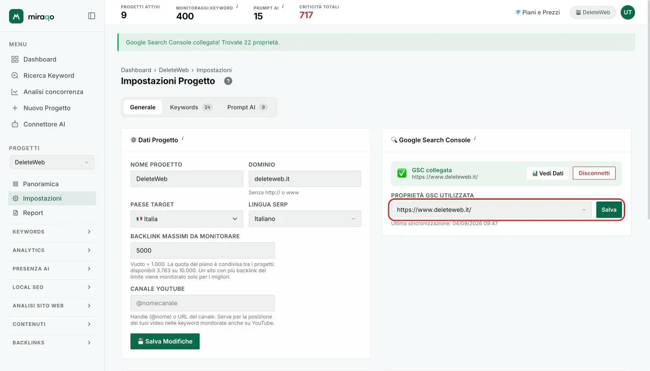Click the Ricerca Keyword magnifier icon

(15, 75)
